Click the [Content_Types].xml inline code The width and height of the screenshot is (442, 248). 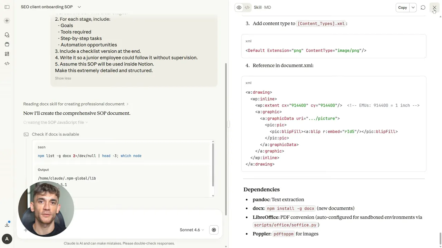[321, 24]
